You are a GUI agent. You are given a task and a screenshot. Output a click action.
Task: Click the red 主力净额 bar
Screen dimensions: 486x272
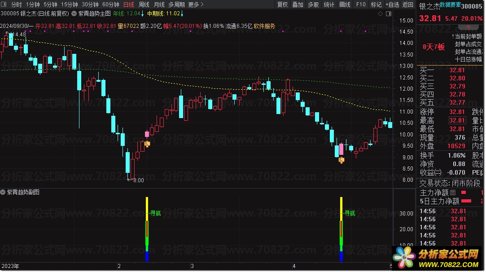464,193
